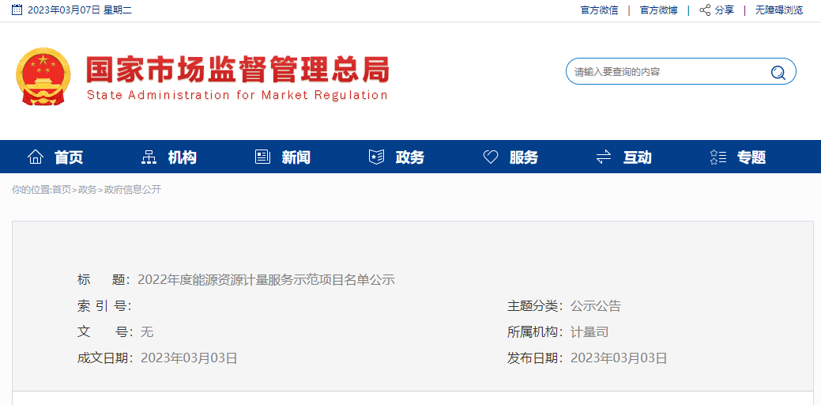Click the 主题分类 value 公示公告

click(x=595, y=306)
